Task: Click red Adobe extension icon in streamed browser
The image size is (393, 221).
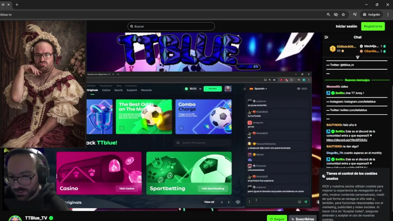Action: pos(281,80)
